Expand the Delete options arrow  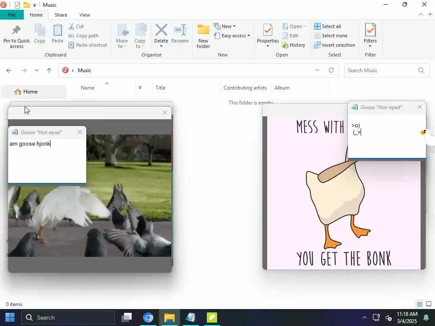click(x=161, y=46)
